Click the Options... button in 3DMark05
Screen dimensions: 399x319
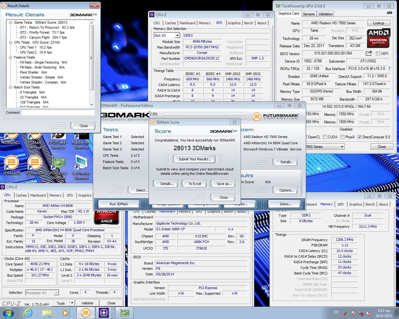(x=286, y=190)
